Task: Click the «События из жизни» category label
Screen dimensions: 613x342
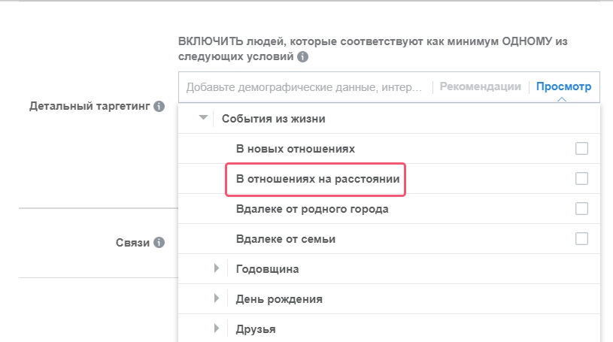Action: [273, 119]
